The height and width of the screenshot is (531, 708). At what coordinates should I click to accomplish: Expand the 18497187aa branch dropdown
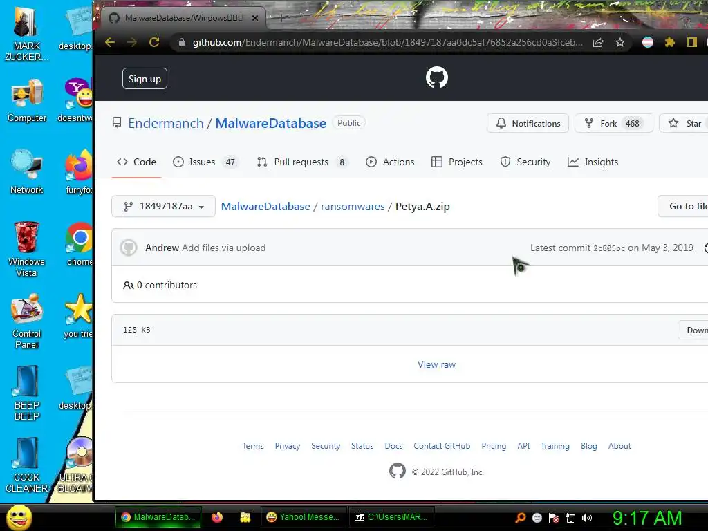[x=163, y=206]
